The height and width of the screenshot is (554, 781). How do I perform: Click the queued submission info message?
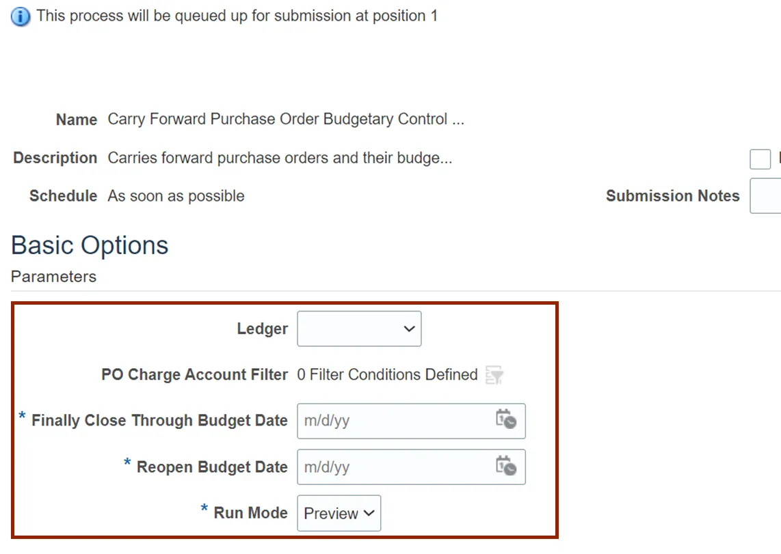click(x=237, y=16)
